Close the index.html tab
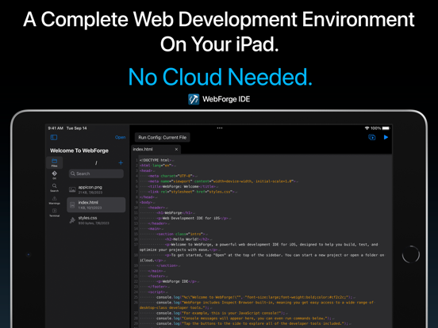438x328 pixels. pyautogui.click(x=176, y=149)
